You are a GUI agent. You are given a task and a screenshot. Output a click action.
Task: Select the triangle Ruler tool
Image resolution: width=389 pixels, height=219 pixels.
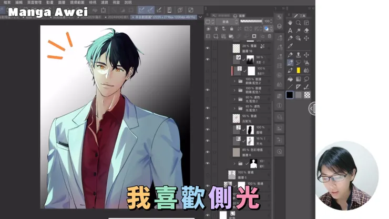[298, 87]
